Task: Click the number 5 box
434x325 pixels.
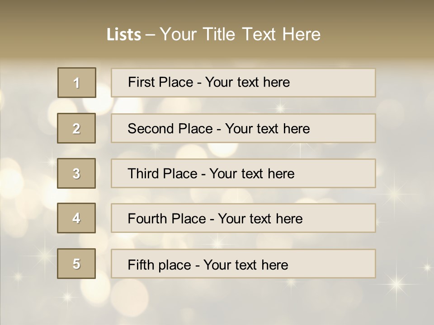Action: point(76,264)
